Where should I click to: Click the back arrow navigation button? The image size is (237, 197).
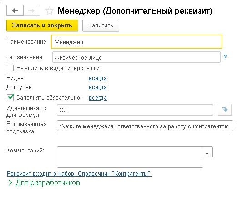click(x=15, y=10)
